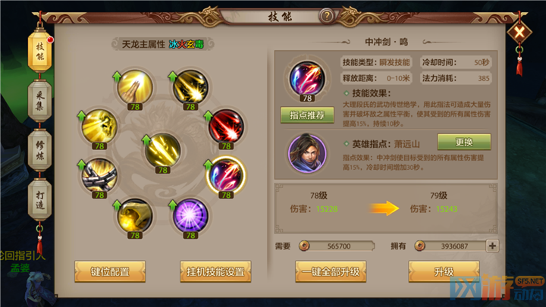Click the 更换 button to change hero
This screenshot has width=546, height=307.
pos(464,142)
